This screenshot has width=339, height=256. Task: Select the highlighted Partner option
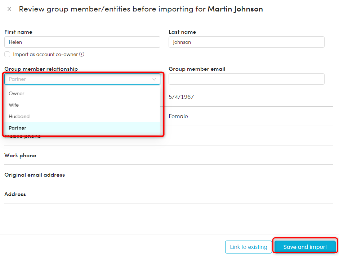point(18,128)
